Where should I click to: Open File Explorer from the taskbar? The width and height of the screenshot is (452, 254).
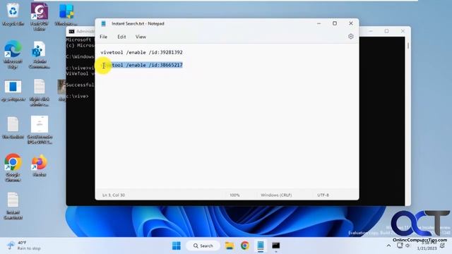point(230,246)
